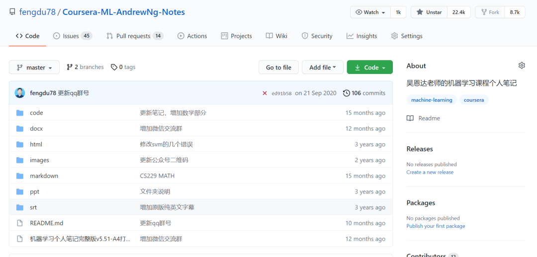Click the folder icon for markdown
The height and width of the screenshot is (257, 537).
20,176
